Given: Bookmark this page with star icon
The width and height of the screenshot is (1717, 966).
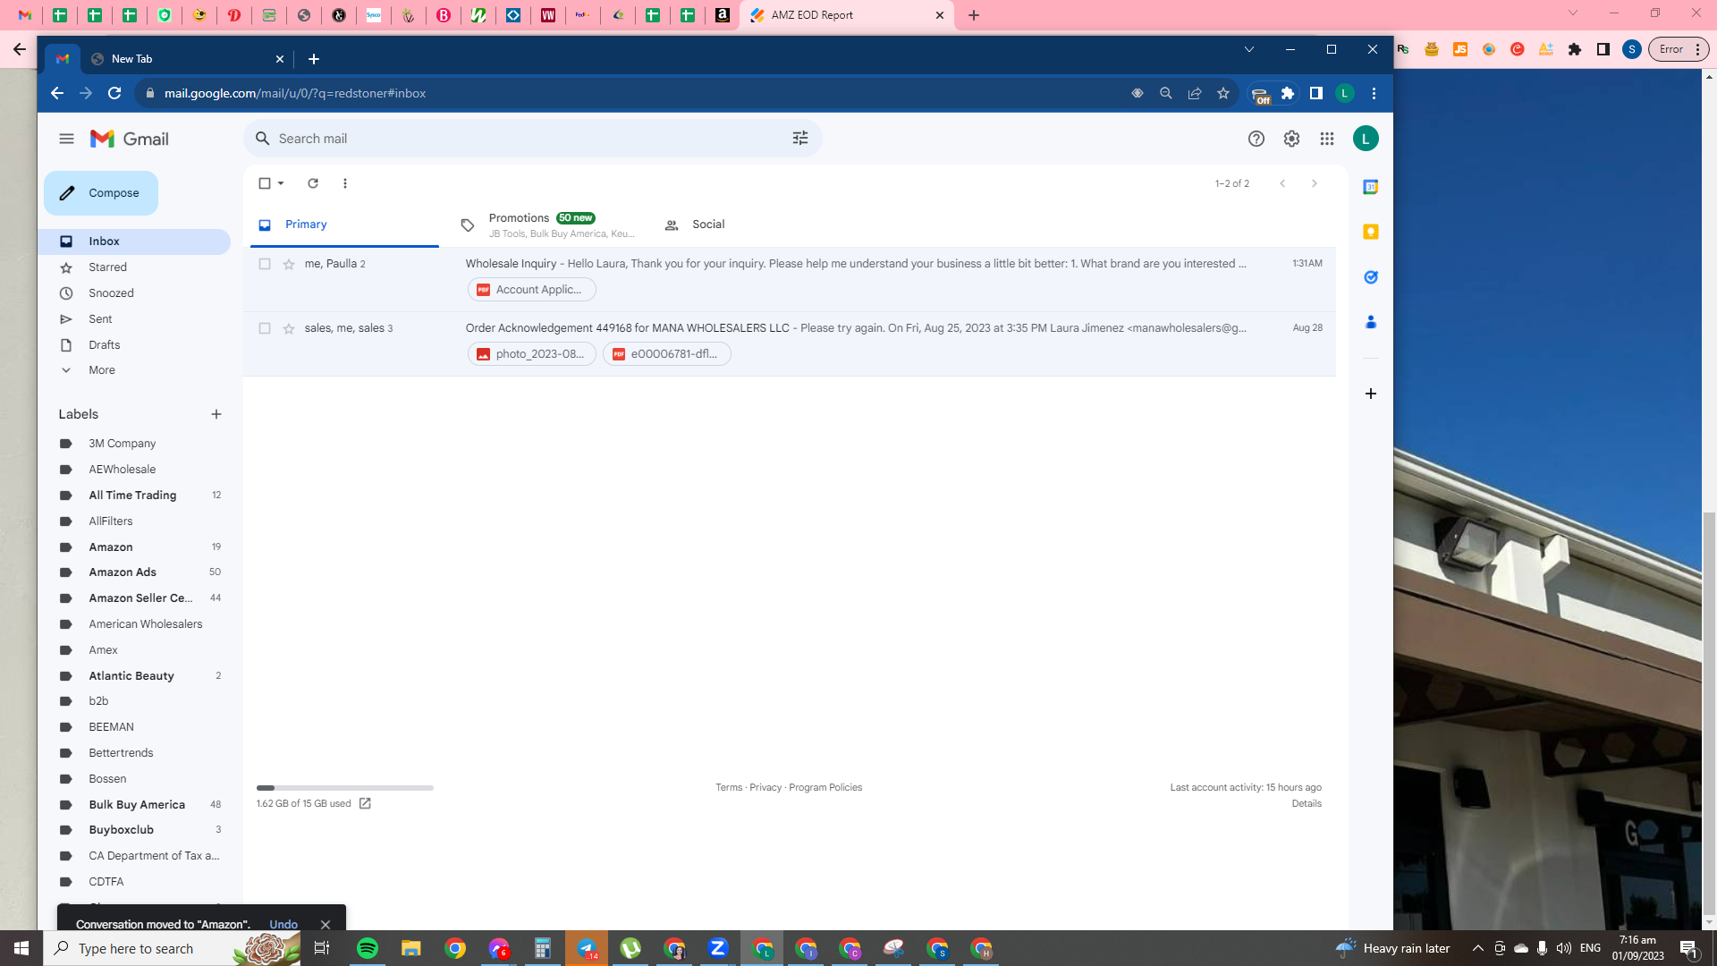Looking at the screenshot, I should [x=1223, y=93].
